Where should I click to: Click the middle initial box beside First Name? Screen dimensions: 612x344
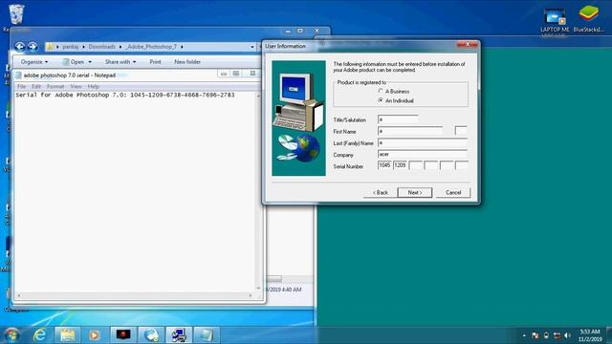(461, 131)
